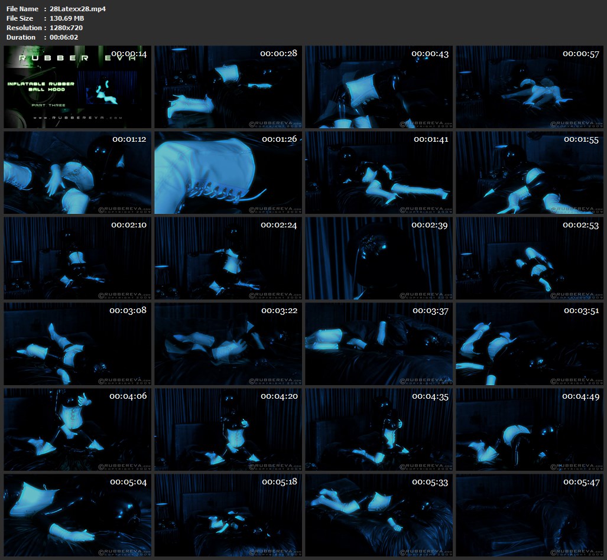Click the frame timestamped 00:00:57
Screen dimensions: 607x560
(x=530, y=87)
